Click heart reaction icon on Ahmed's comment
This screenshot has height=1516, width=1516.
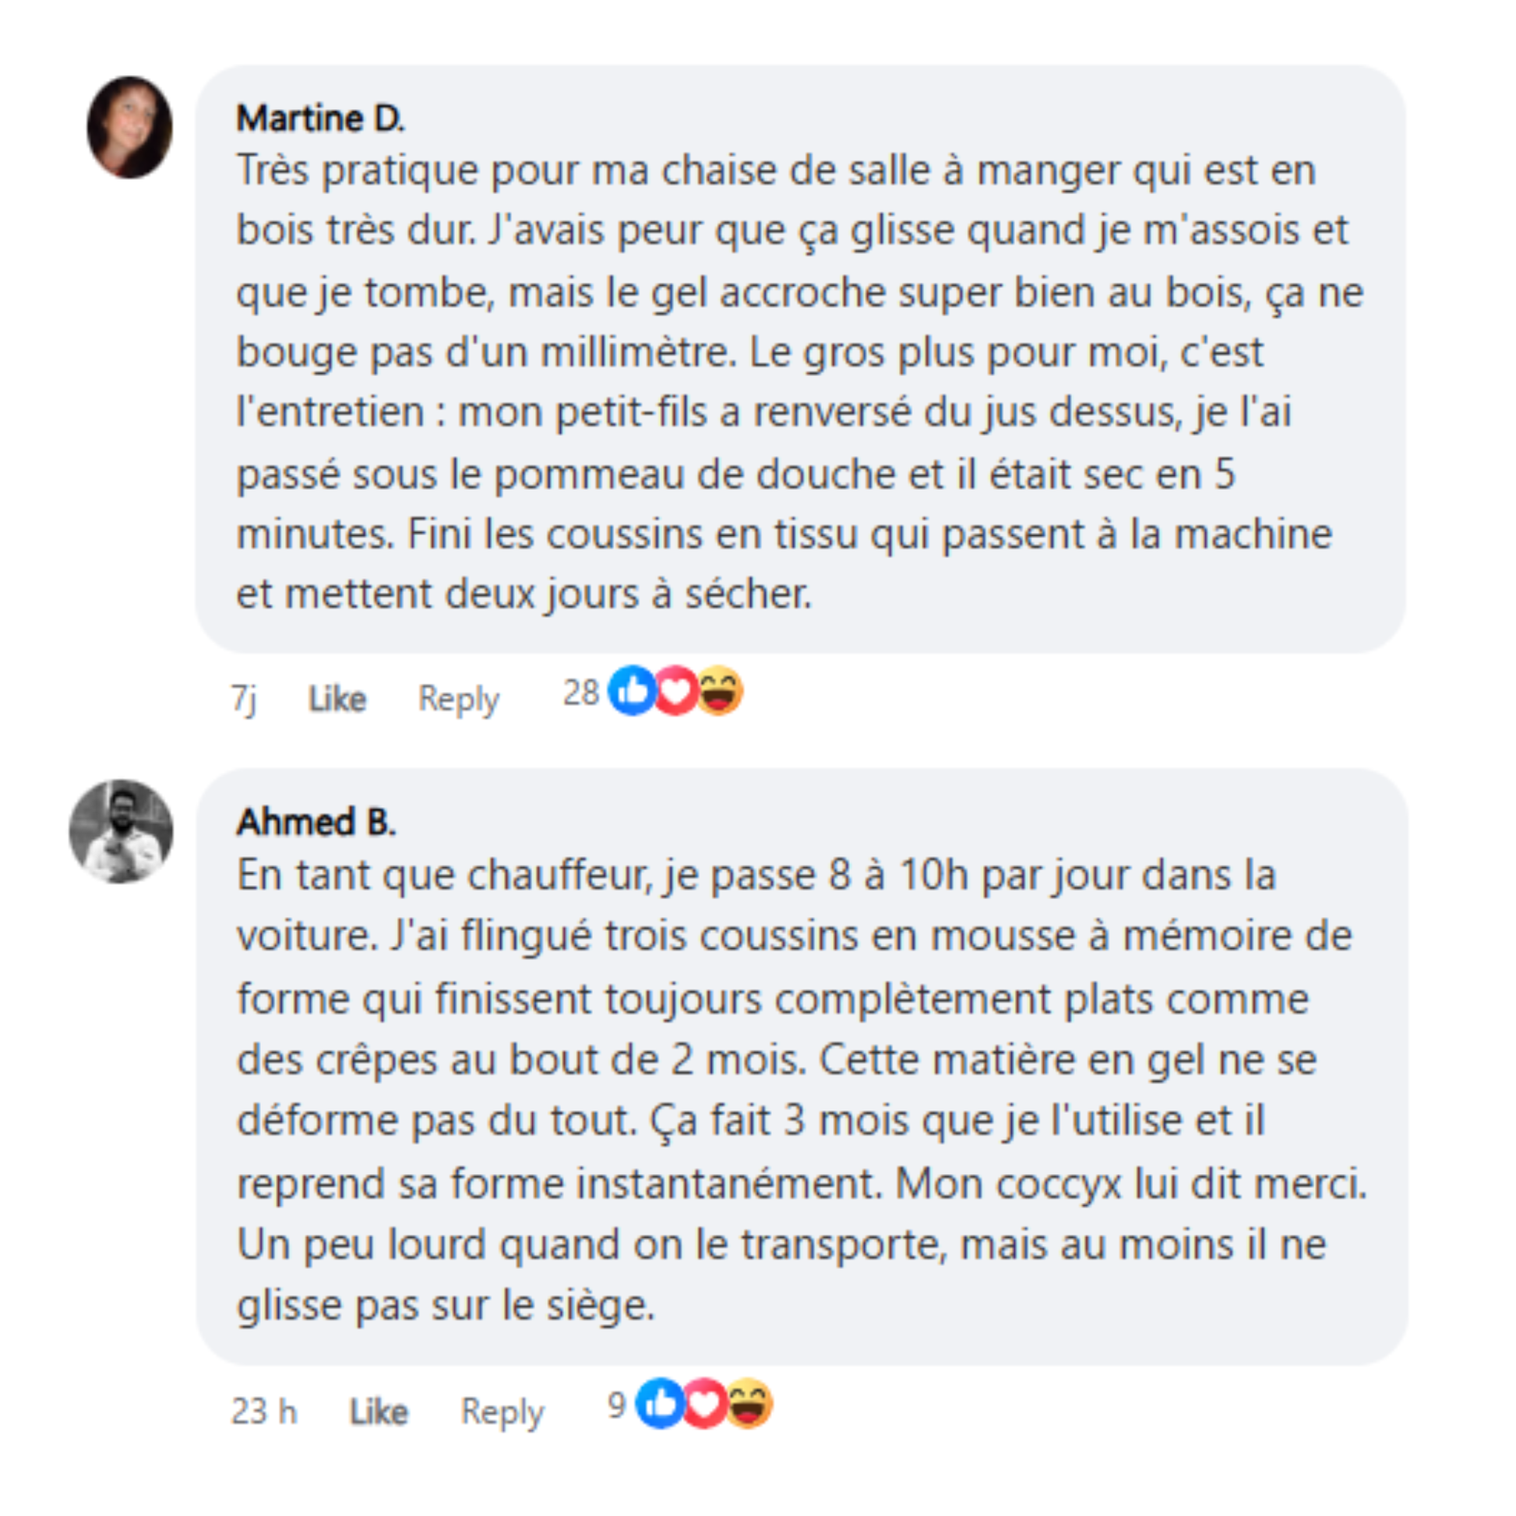(704, 1403)
